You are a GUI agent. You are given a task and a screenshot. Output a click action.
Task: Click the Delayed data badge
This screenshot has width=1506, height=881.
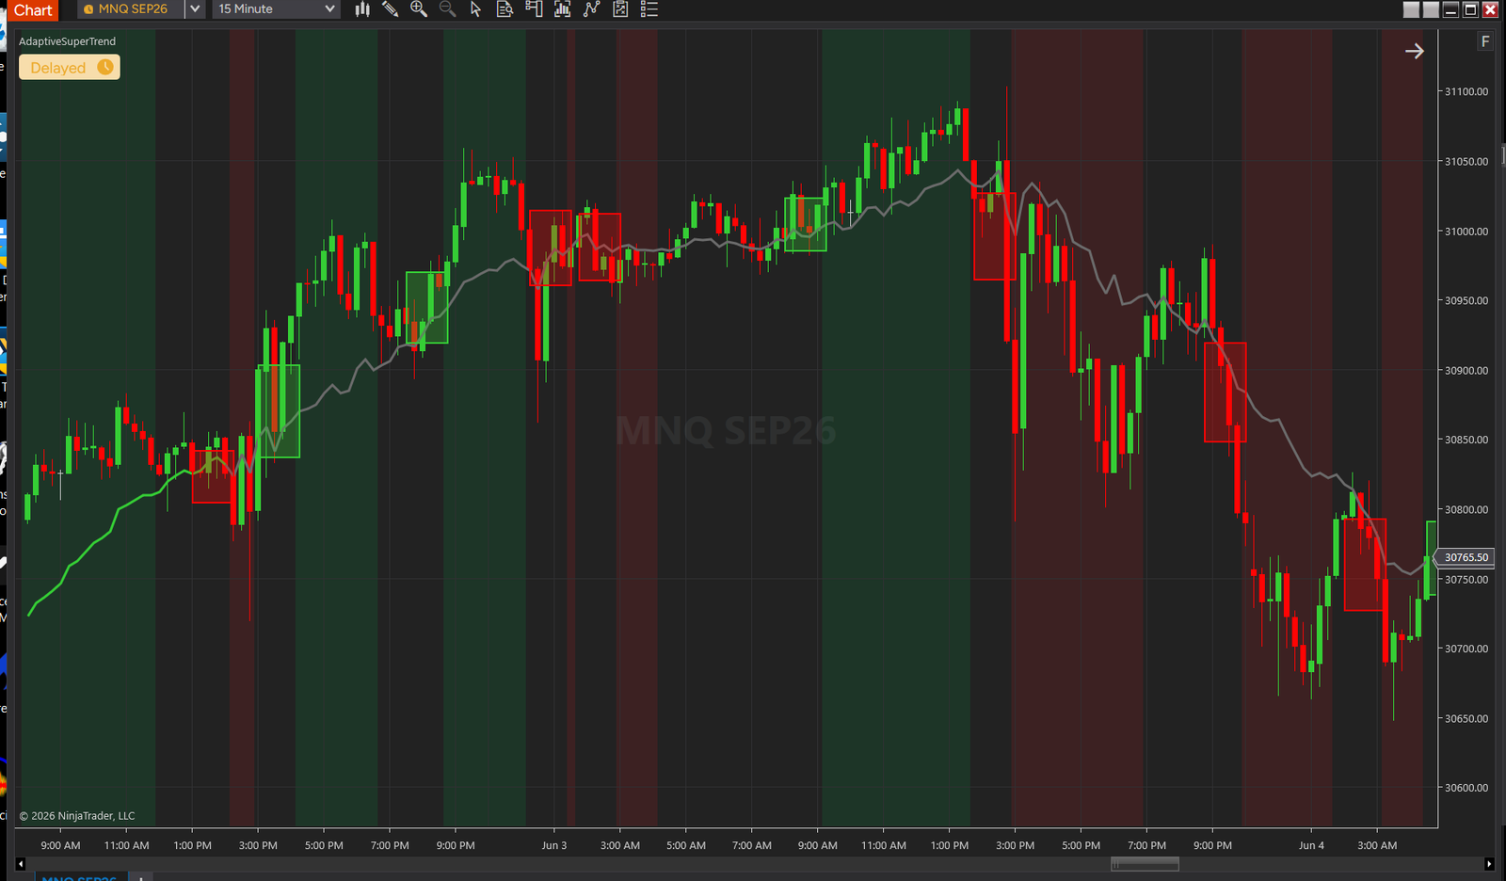(x=70, y=67)
